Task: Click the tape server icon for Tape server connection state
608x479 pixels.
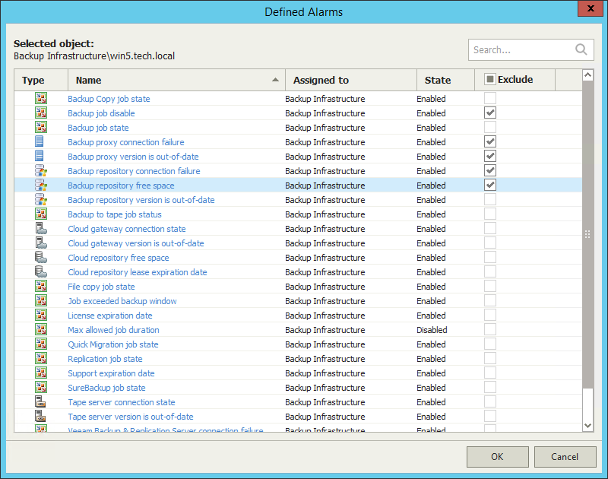Action: pos(40,401)
